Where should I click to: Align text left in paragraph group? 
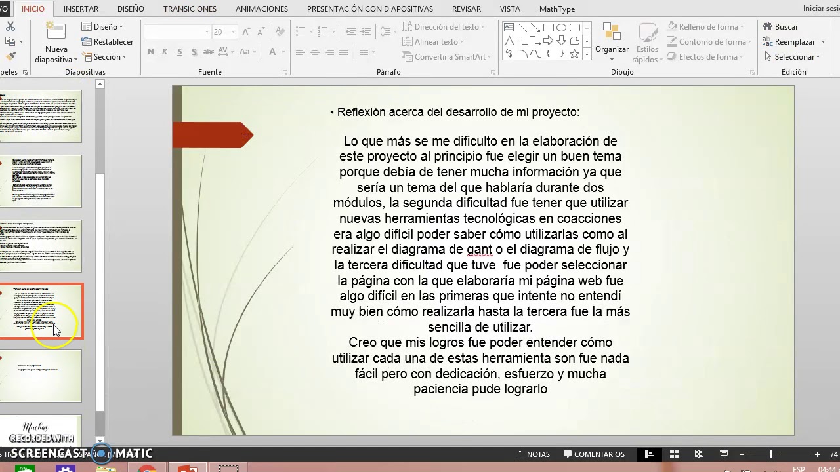pyautogui.click(x=301, y=52)
